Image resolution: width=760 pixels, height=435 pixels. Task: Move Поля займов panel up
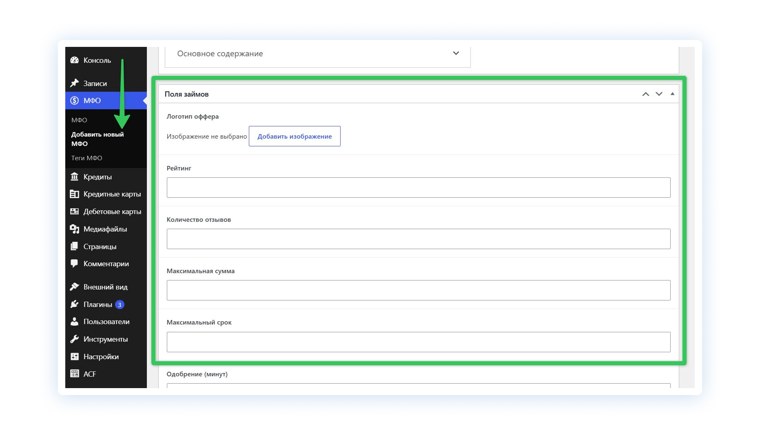tap(645, 94)
